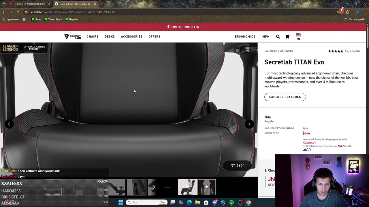Open the DESKS menu

tap(110, 37)
